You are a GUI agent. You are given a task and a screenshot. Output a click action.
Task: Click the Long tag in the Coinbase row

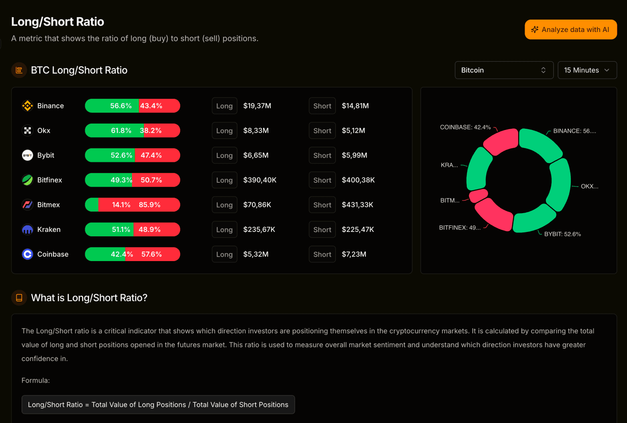pos(224,255)
